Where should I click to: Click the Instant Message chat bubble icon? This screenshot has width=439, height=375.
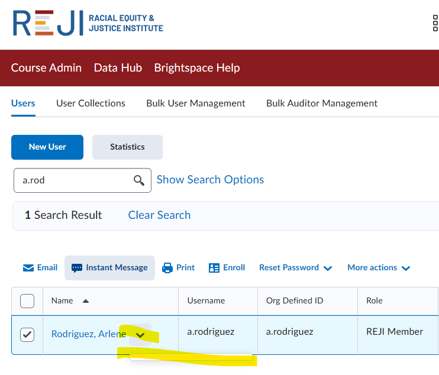pyautogui.click(x=77, y=268)
